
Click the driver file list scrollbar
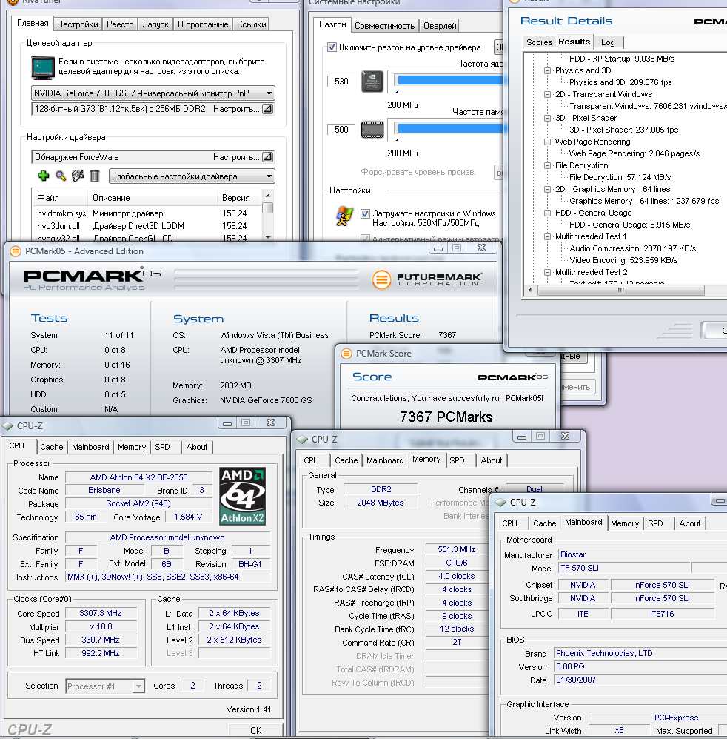click(x=268, y=216)
